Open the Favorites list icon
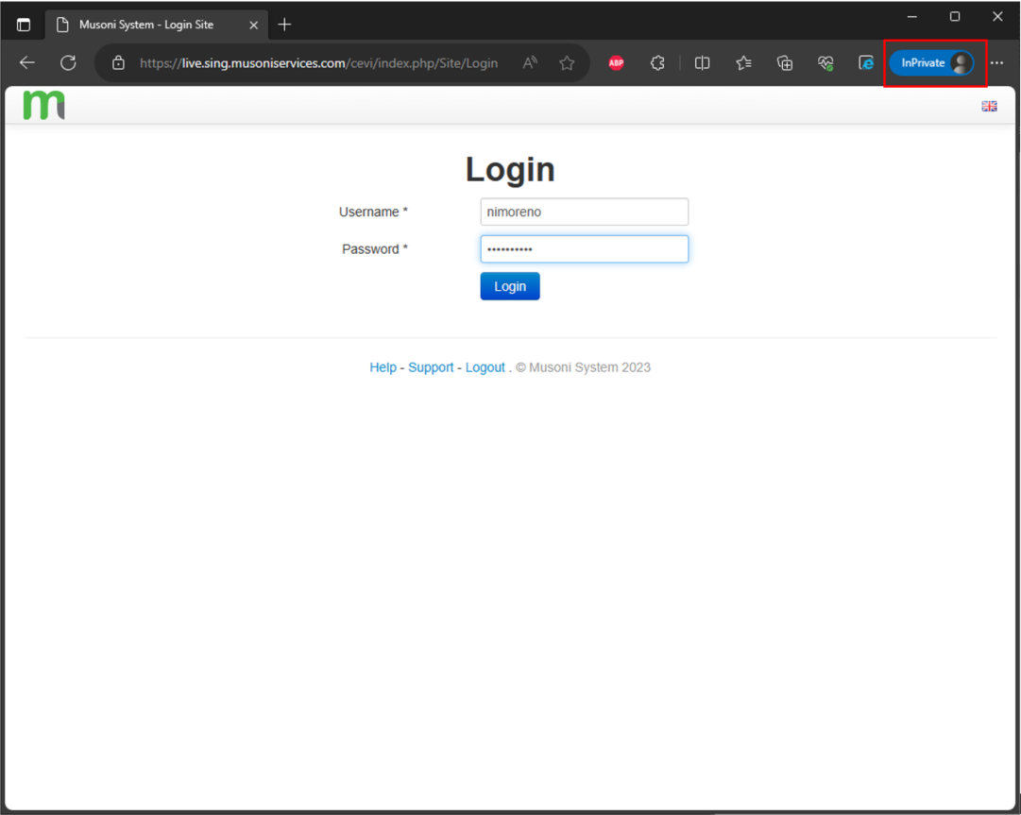 click(x=743, y=62)
